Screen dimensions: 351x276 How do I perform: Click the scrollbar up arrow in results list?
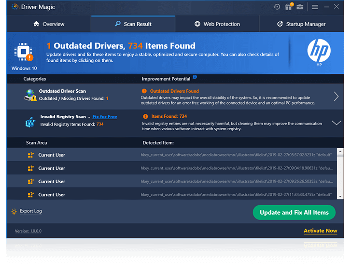(x=340, y=151)
